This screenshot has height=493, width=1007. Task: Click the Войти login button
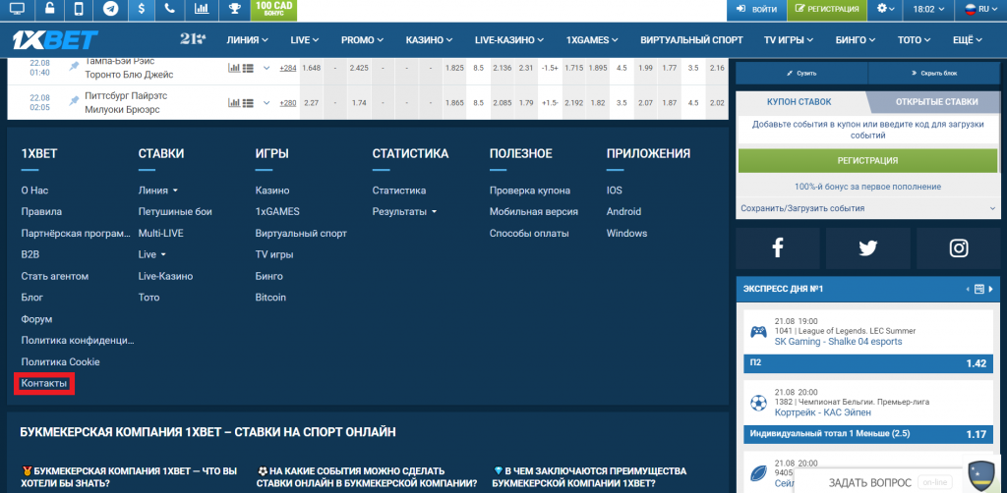pyautogui.click(x=756, y=10)
